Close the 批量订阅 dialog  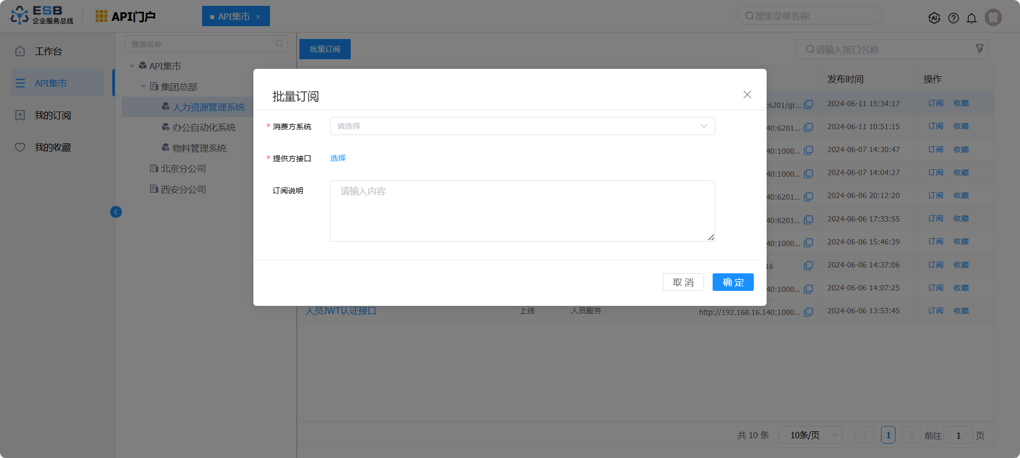pyautogui.click(x=747, y=94)
